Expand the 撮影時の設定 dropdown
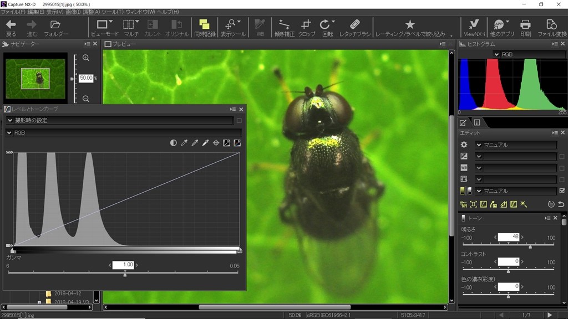 tap(9, 120)
